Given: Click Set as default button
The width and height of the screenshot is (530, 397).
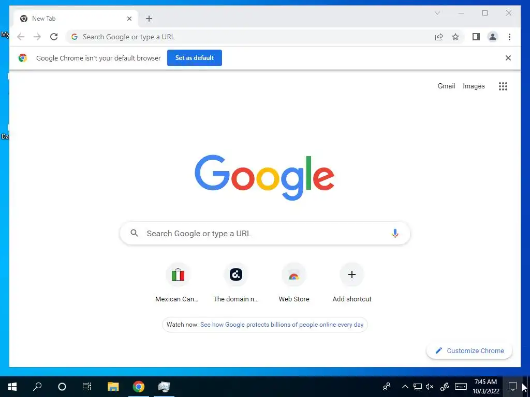Looking at the screenshot, I should (x=195, y=58).
